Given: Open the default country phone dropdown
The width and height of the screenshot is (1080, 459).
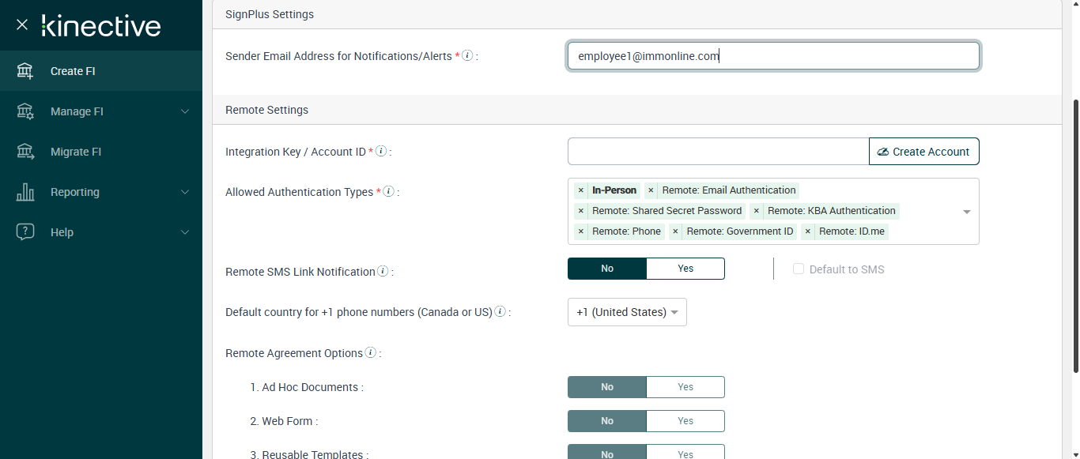Looking at the screenshot, I should tap(627, 312).
